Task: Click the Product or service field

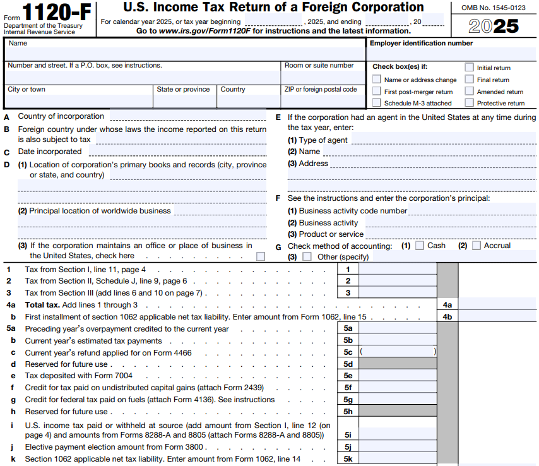Action: (451, 234)
